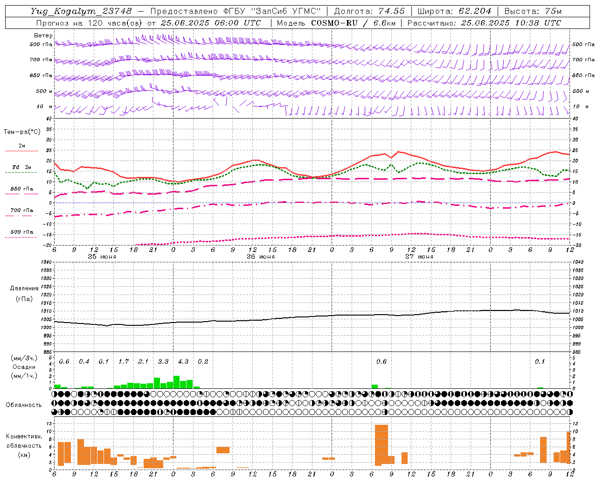597x478 pixels.
Task: Click the 26 июня date label
Action: point(260,257)
